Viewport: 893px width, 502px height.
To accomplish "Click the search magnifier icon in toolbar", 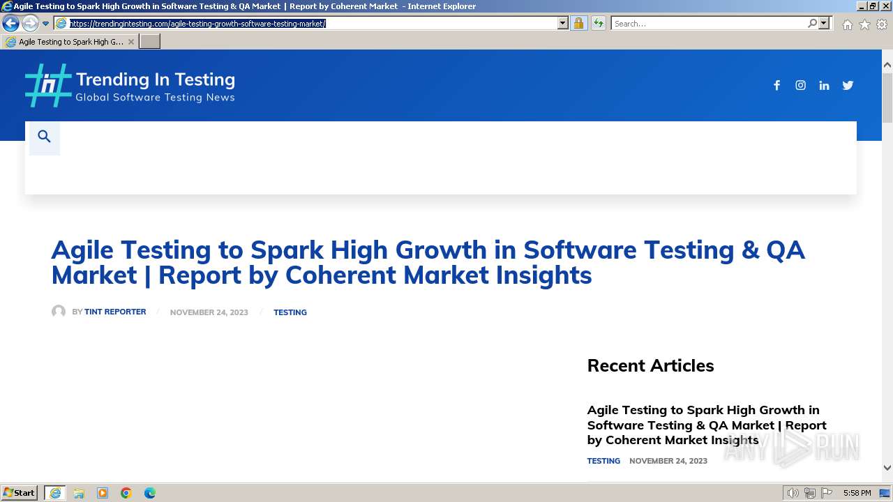I will click(x=812, y=23).
